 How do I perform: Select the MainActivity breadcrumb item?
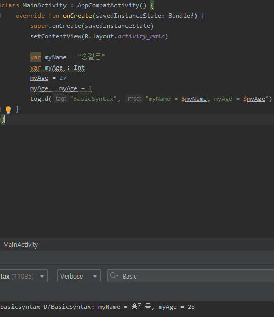pos(20,245)
